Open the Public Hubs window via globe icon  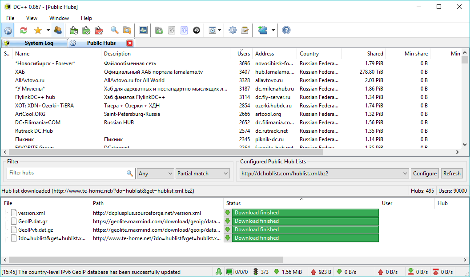tap(8, 30)
